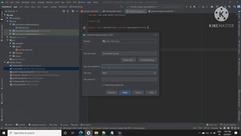The height and width of the screenshot is (136, 241).
Task: Hide the project panel with minus icon
Action: tap(77, 11)
